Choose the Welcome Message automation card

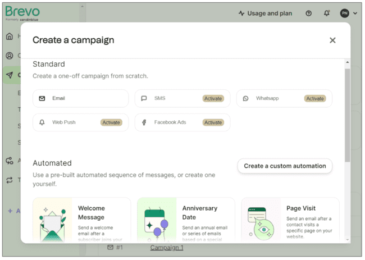tap(81, 220)
